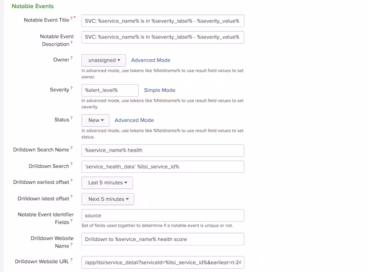Click help icon next to Drilldown earliest offset
This screenshot has width=368, height=272.
pyautogui.click(x=72, y=181)
